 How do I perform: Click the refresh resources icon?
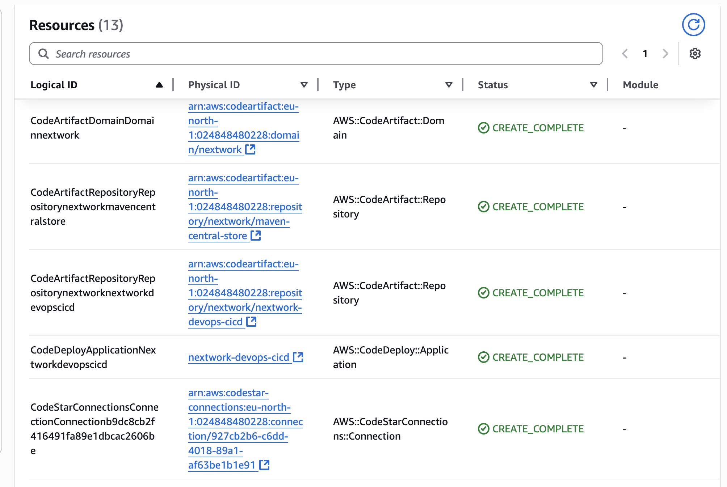click(x=693, y=25)
